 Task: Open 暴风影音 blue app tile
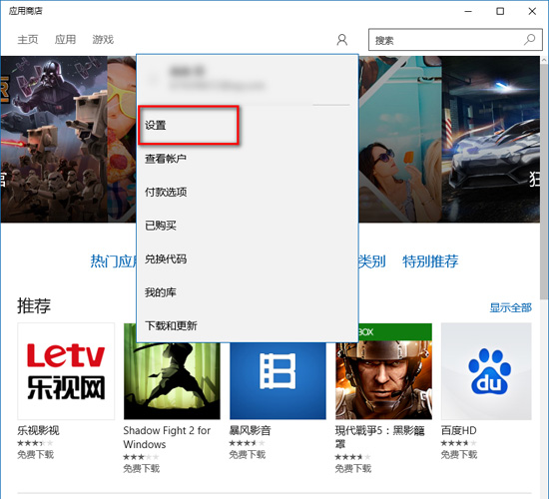coord(277,380)
